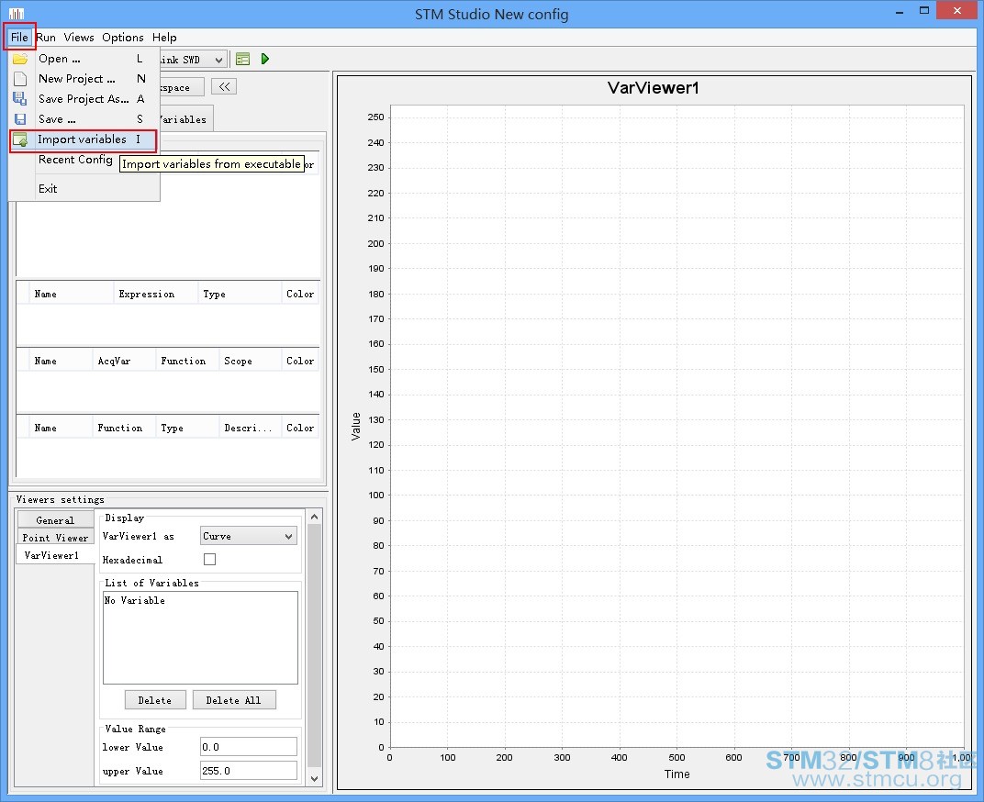This screenshot has height=802, width=984.
Task: Collapse the left panel with << button
Action: click(x=224, y=86)
